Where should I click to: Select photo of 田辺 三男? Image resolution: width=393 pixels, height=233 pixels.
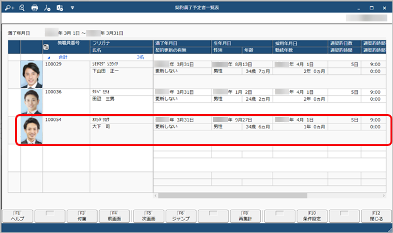point(31,102)
